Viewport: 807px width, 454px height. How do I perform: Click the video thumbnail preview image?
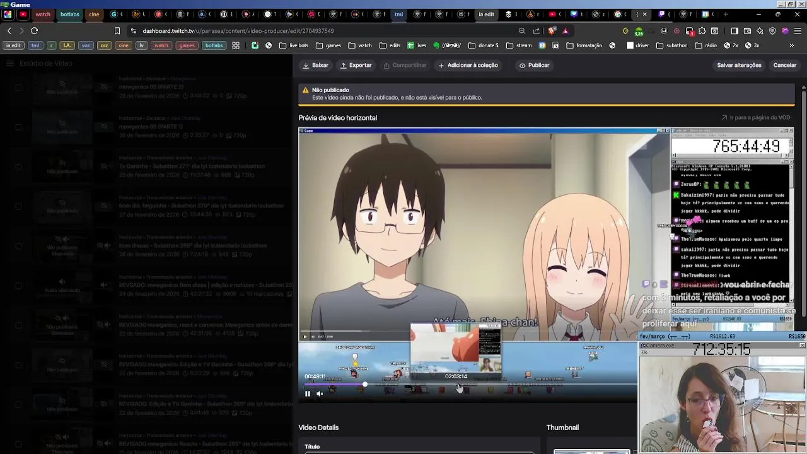click(591, 451)
